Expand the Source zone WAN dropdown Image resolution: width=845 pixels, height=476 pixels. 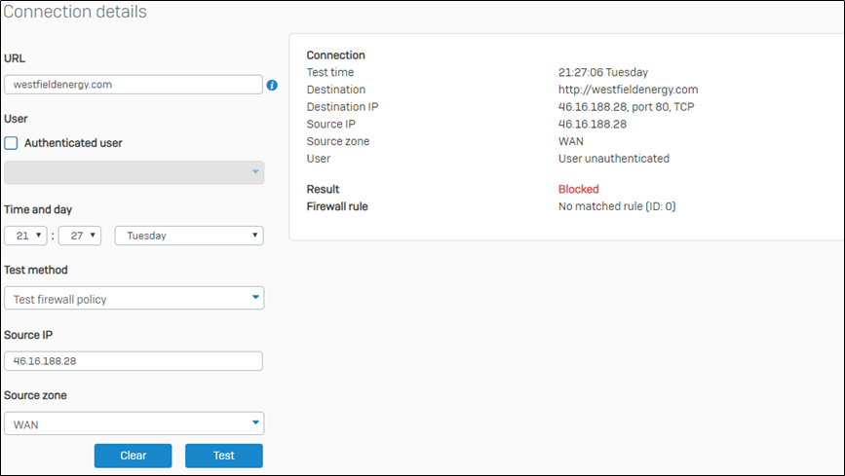click(x=134, y=423)
